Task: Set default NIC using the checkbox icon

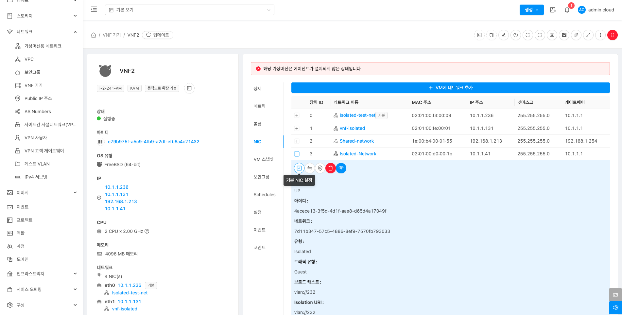Action: (x=299, y=168)
